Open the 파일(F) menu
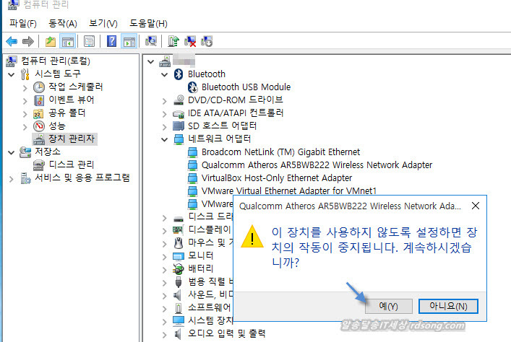This screenshot has height=342, width=511. 22,24
